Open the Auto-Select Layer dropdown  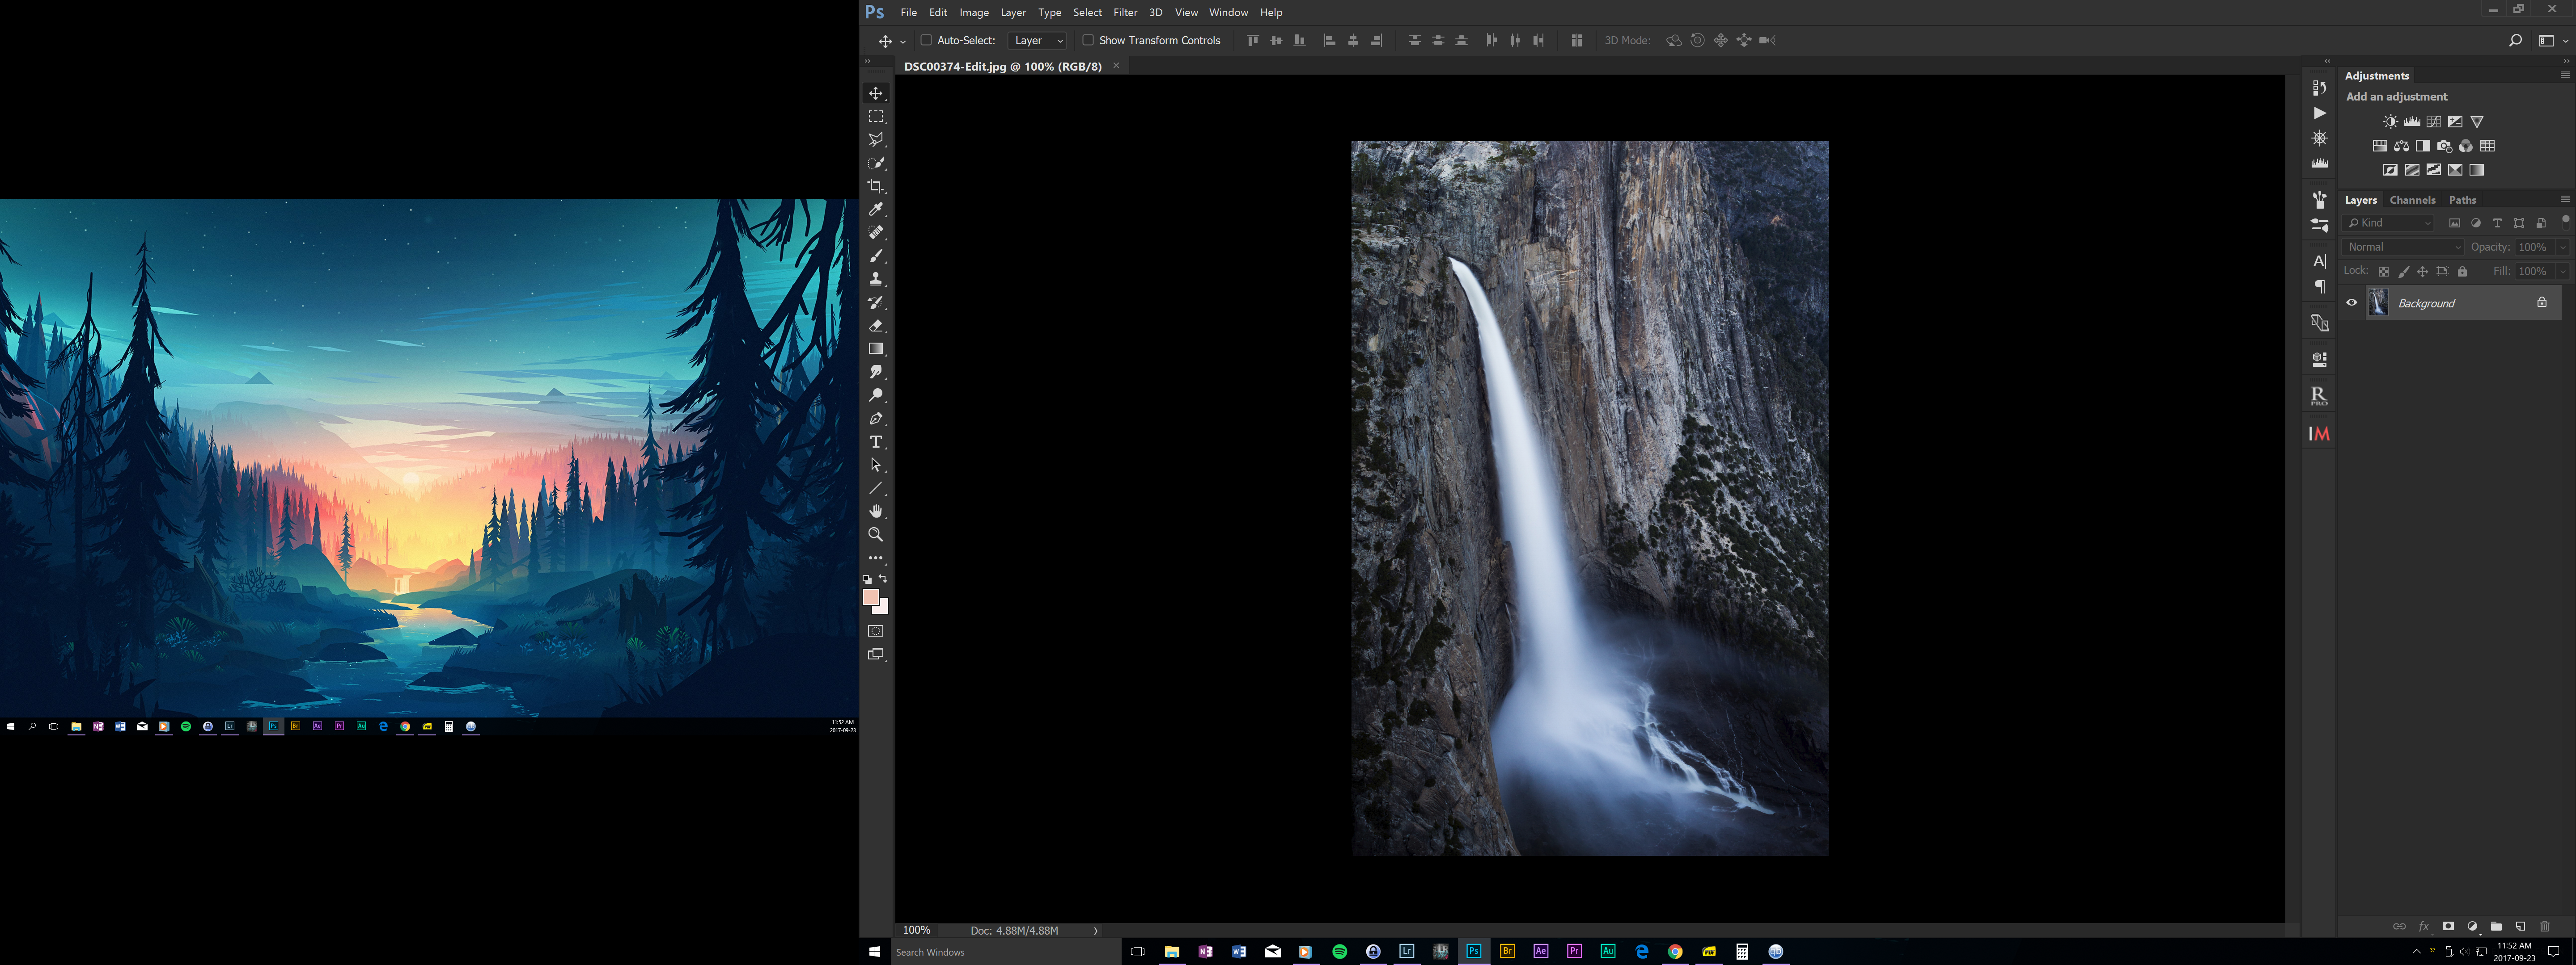(x=1038, y=40)
